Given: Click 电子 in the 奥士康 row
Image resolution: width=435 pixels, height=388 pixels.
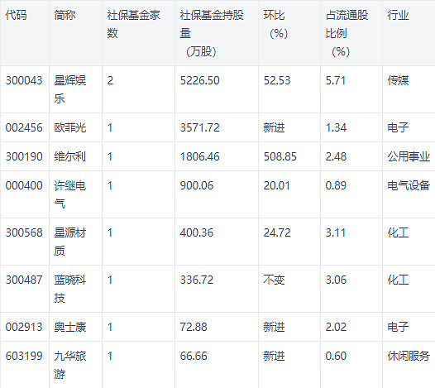Looking at the screenshot, I should pos(398,327).
